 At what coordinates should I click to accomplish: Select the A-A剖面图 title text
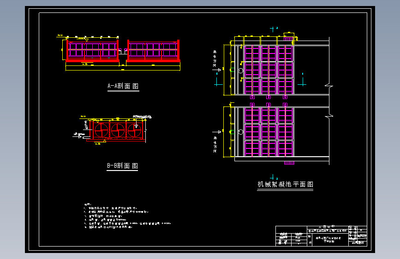pyautogui.click(x=123, y=86)
